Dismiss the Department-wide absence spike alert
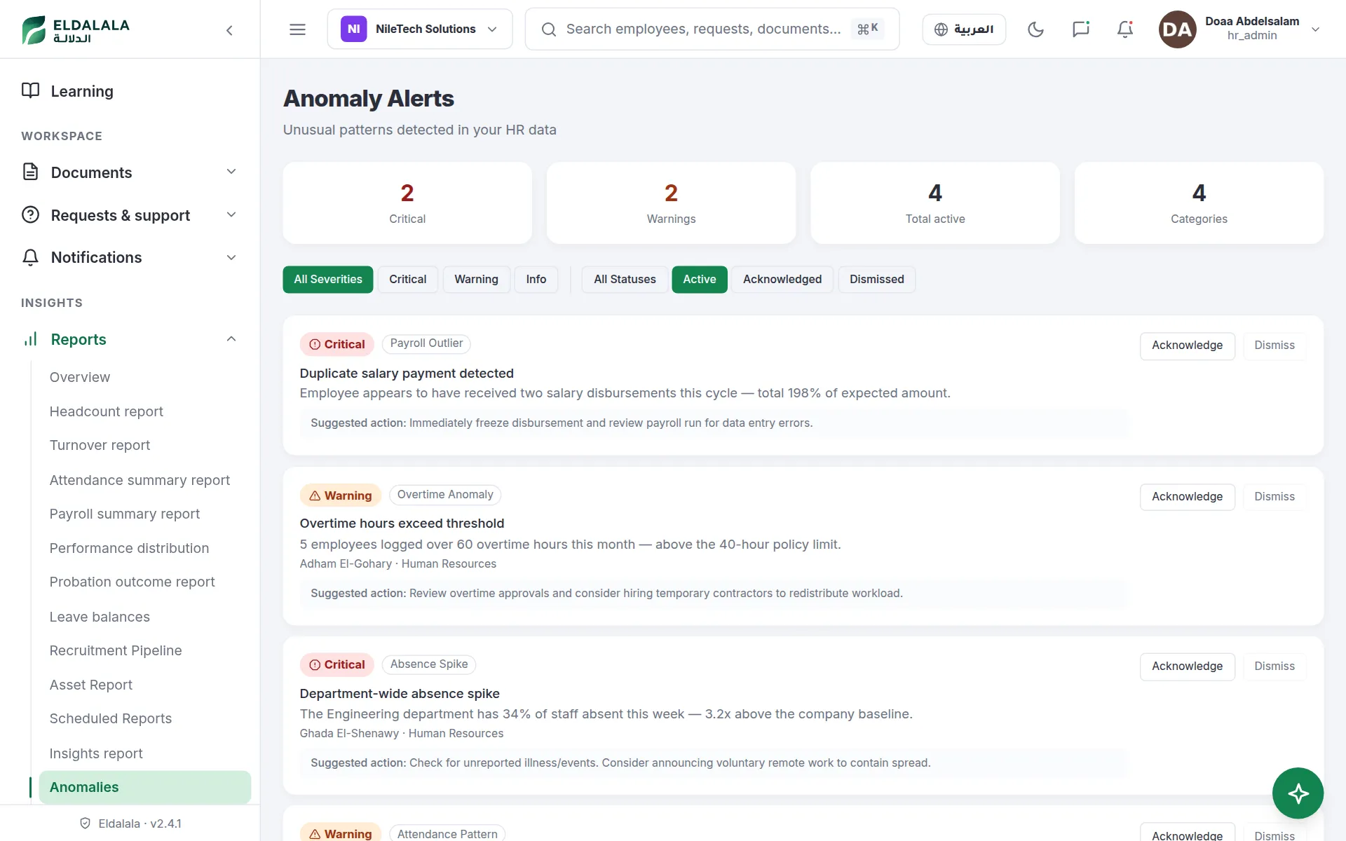 pos(1274,667)
